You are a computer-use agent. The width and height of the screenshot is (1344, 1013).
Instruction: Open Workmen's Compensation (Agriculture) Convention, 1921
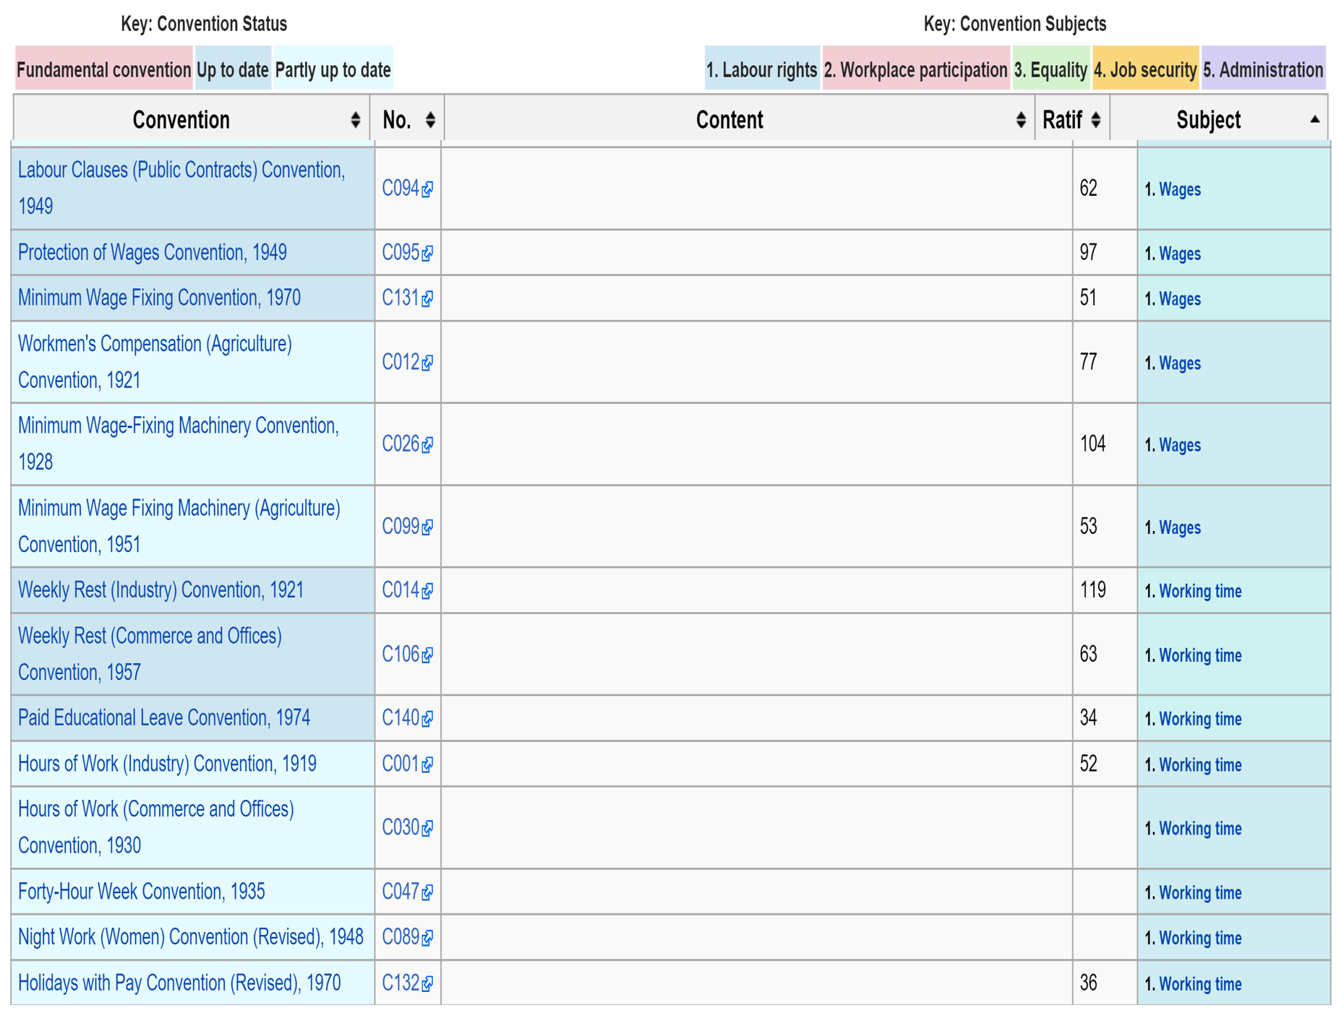[155, 362]
